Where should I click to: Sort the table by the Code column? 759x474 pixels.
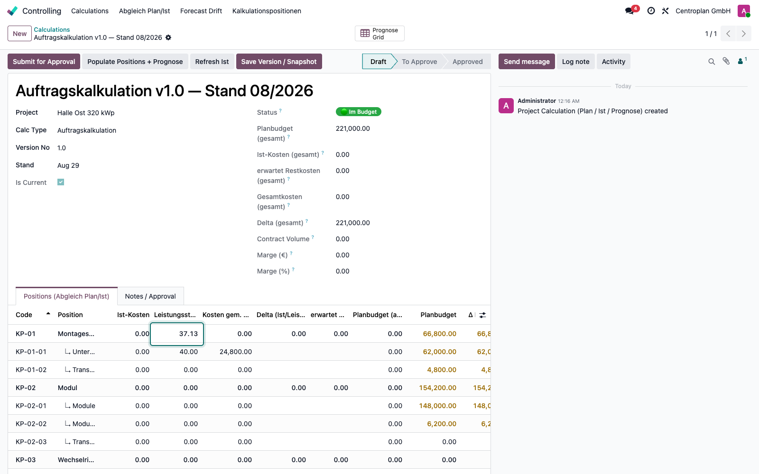pyautogui.click(x=24, y=315)
